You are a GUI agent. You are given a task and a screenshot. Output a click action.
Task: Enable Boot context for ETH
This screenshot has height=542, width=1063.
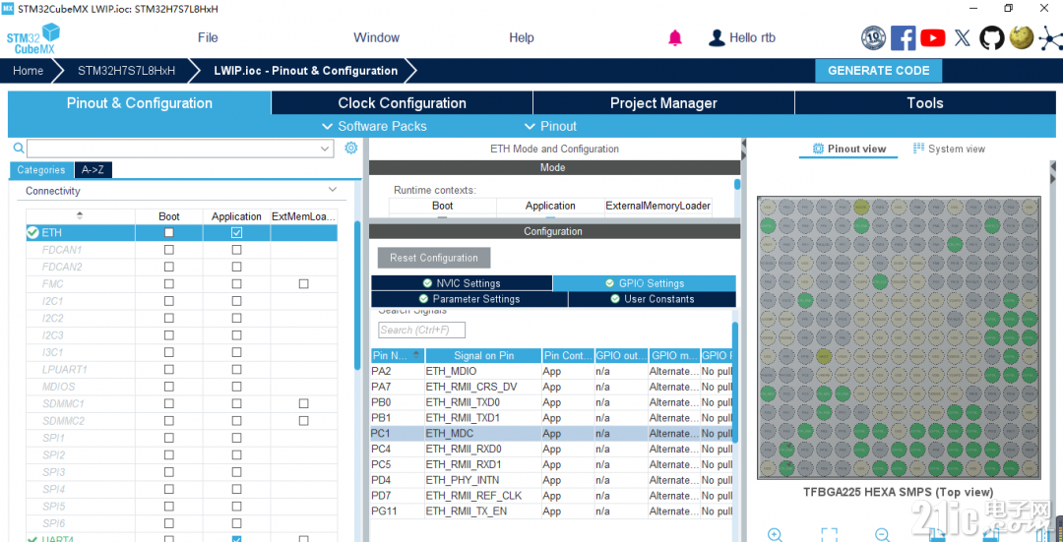(169, 232)
